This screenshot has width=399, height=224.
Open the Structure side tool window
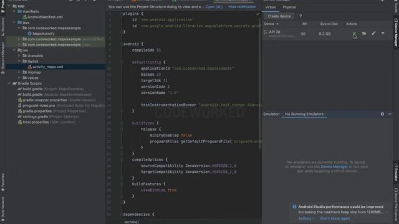click(x=2, y=27)
